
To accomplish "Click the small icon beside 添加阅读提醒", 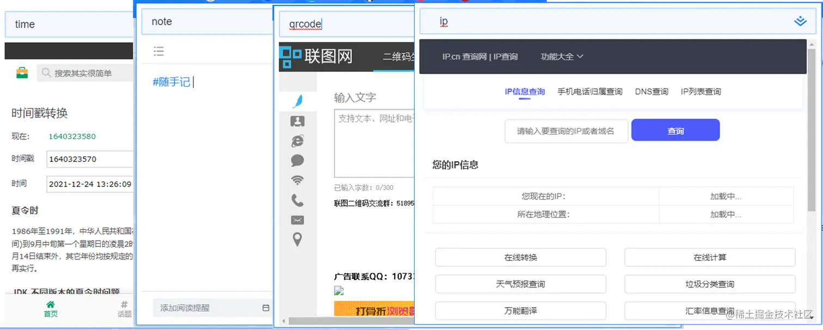I will (266, 308).
